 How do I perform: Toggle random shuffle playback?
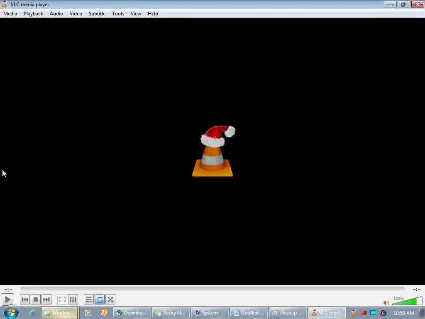click(x=110, y=299)
